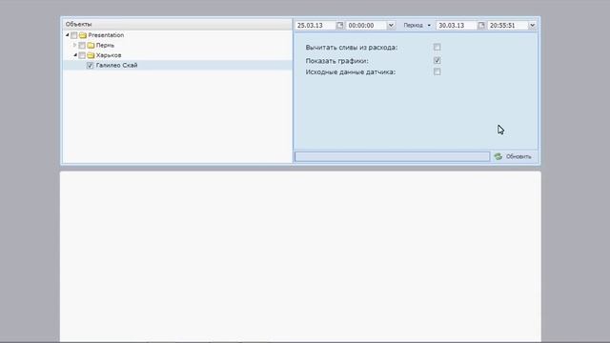Click the end date field 30.03.13
610x343 pixels.
[x=457, y=26]
